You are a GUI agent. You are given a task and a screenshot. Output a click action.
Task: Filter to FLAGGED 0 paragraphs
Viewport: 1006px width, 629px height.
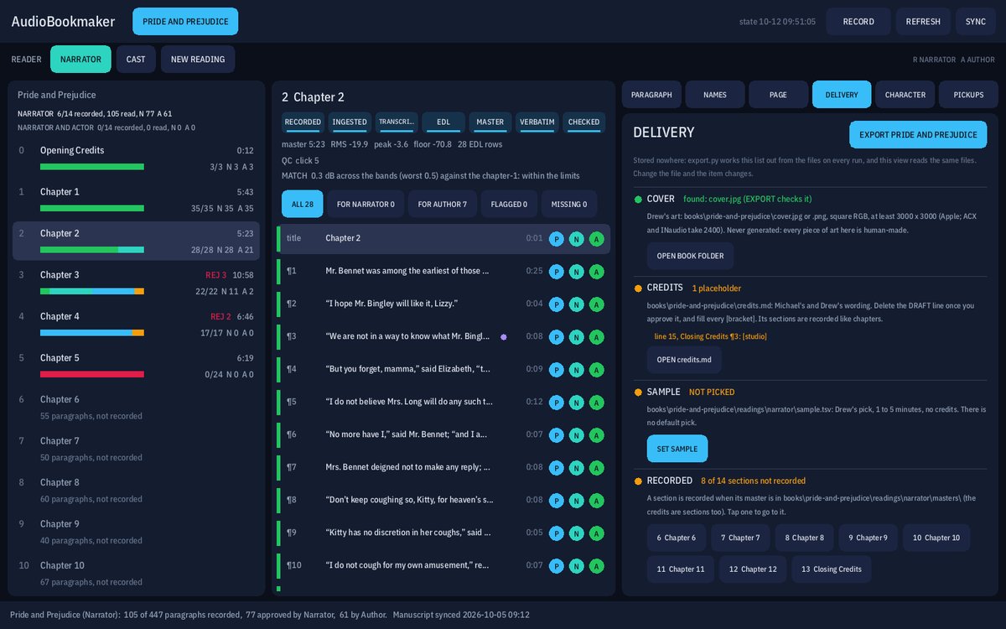click(x=510, y=204)
